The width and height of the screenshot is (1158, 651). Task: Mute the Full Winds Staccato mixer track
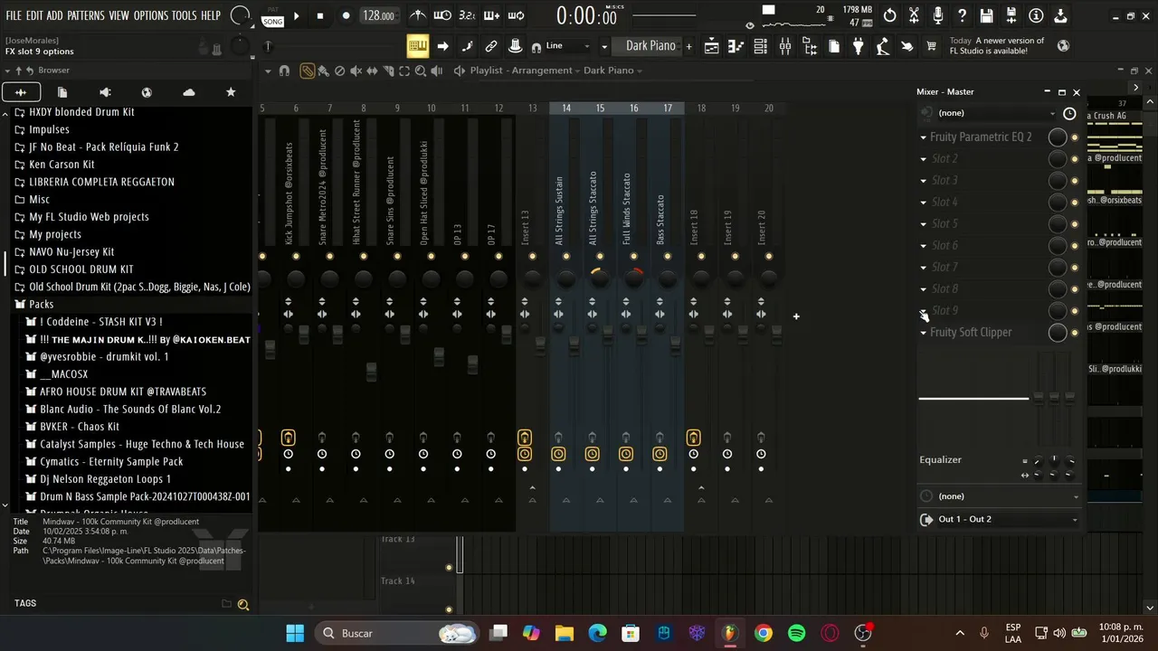coord(634,257)
